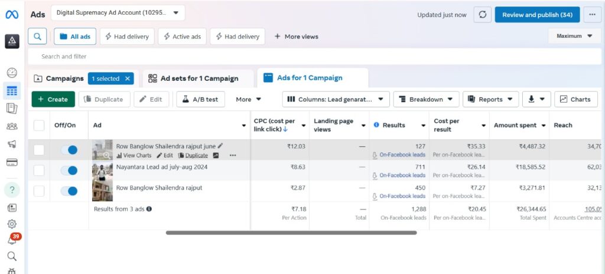Screen dimensions: 605x274
Task: Click the image preview icon after Duplicate link
Action: tap(216, 155)
